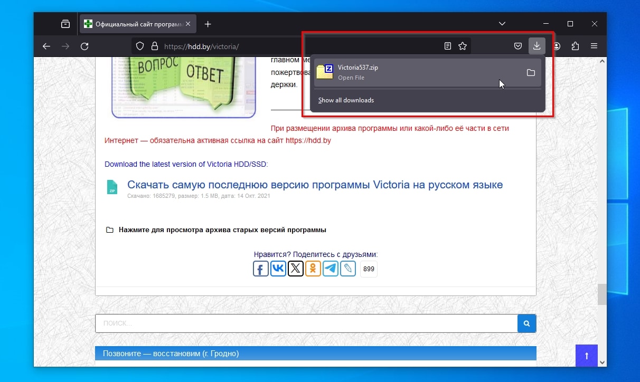Toggle reader view icon in address bar
The image size is (640, 382).
[x=448, y=46]
